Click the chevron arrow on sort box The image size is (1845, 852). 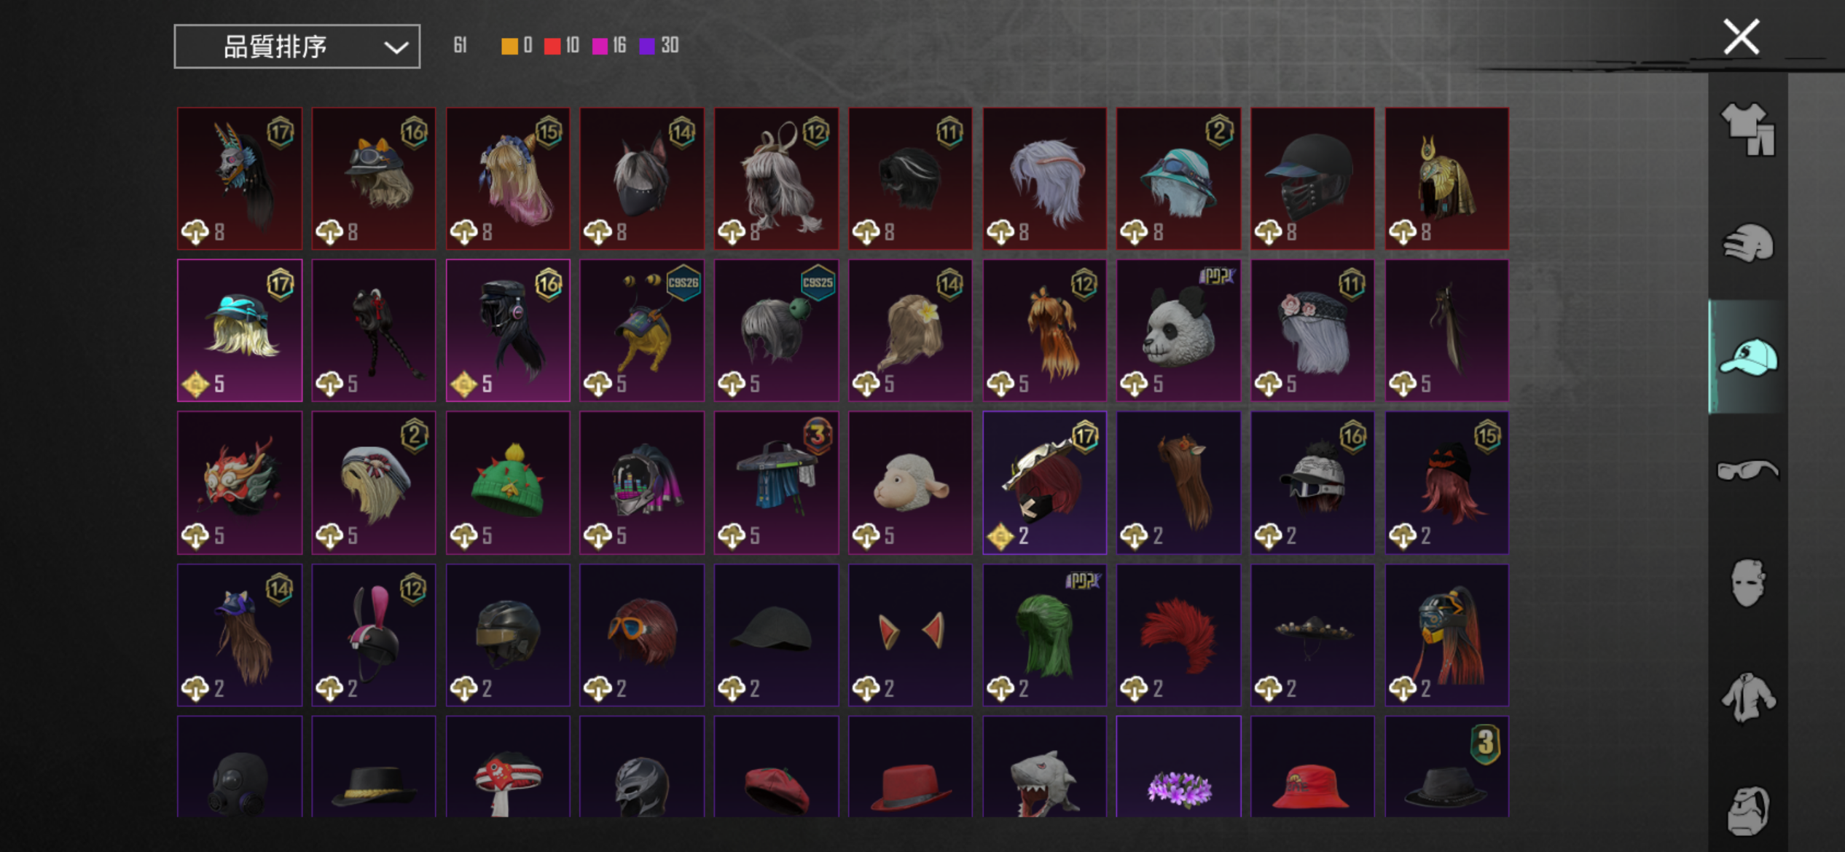tap(396, 47)
